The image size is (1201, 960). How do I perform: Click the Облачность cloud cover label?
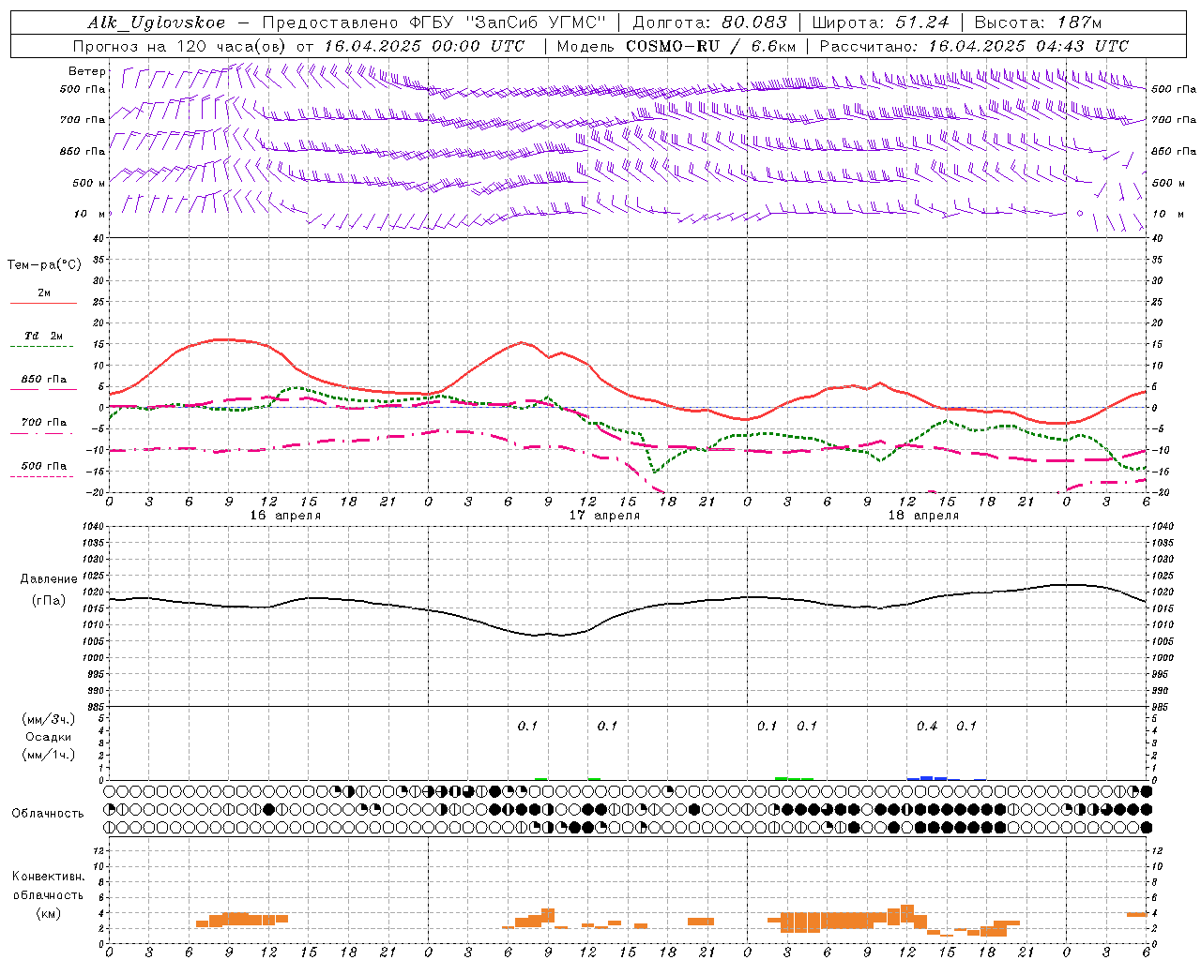click(48, 814)
